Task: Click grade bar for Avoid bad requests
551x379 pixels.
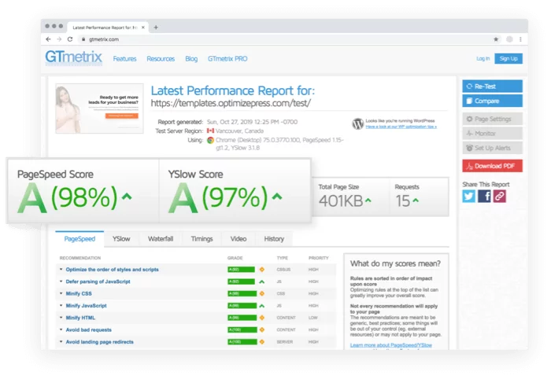Action: tap(242, 330)
